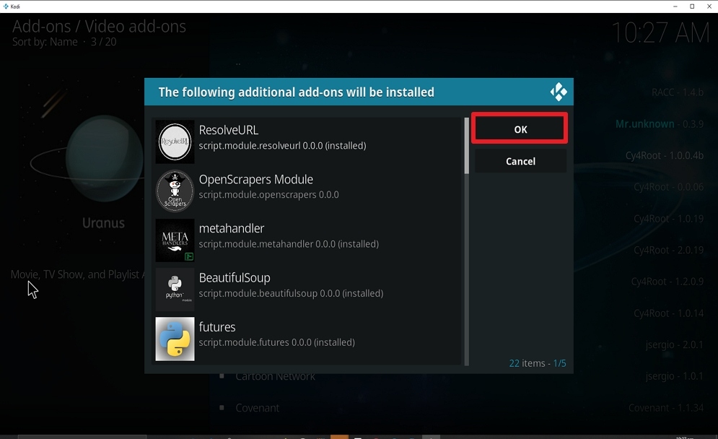Click the 10:27 AM clock display
Screen dimensions: 718x439
point(660,33)
